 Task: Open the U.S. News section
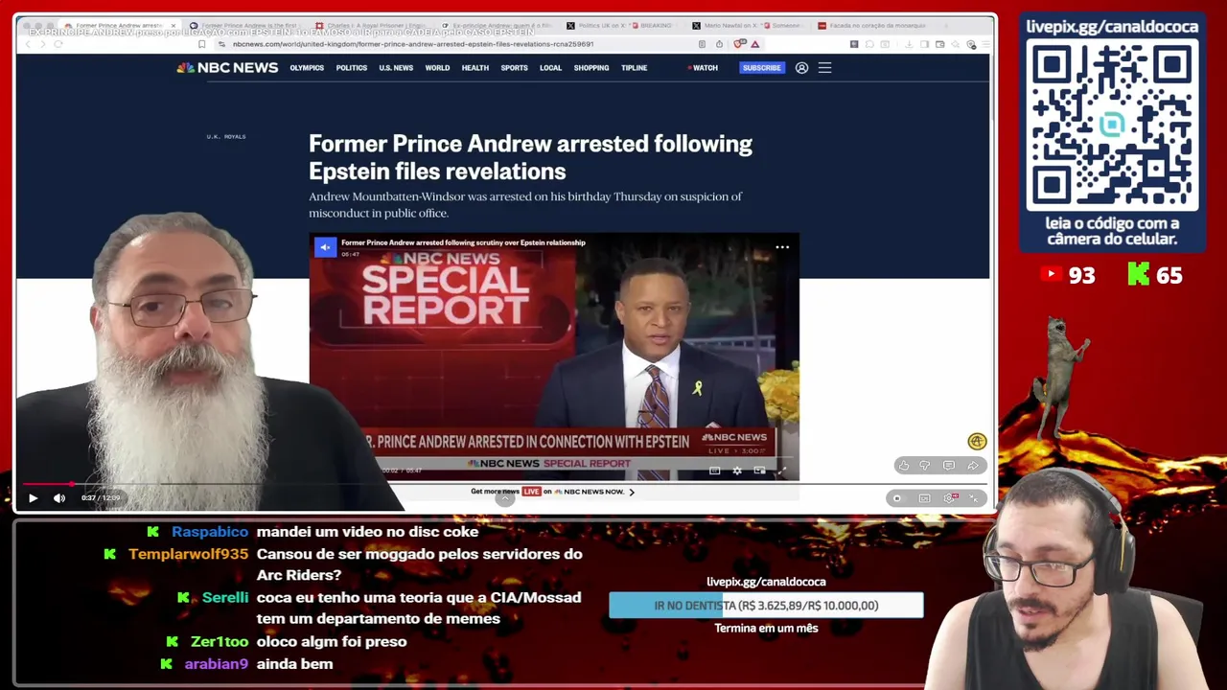396,68
